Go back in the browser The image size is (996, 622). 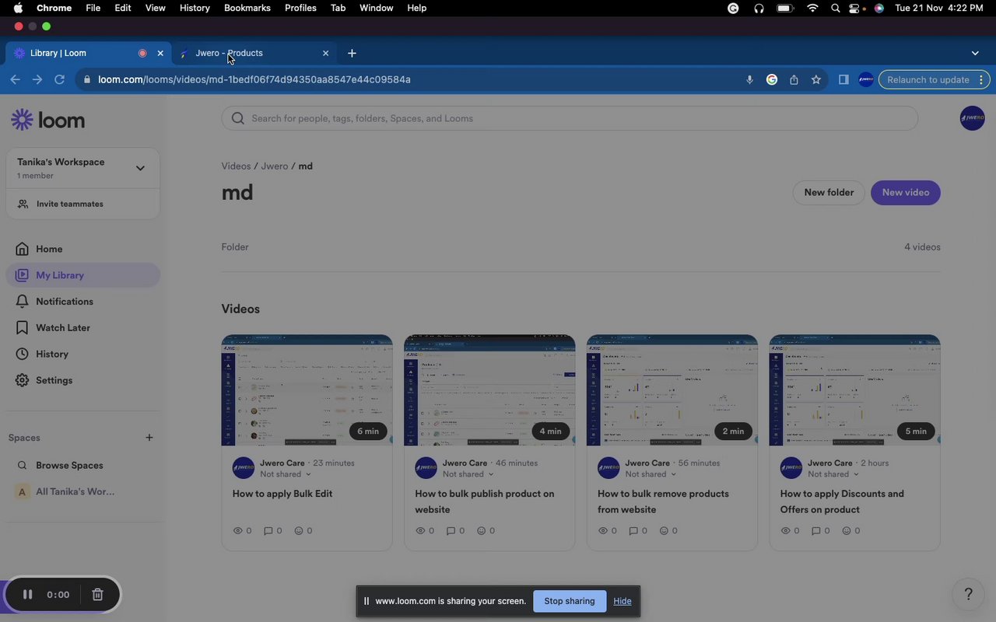click(x=15, y=79)
